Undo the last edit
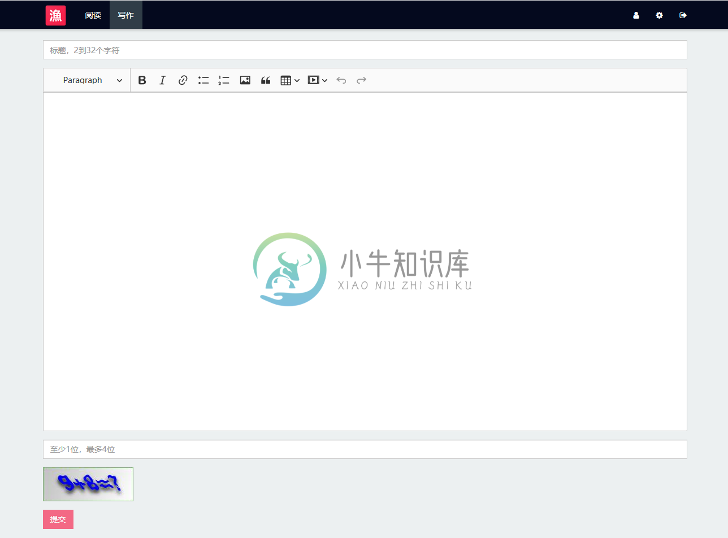 click(341, 80)
